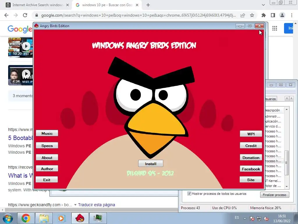The width and height of the screenshot is (298, 224).
Task: Click the Task Manager vertical scrollbar thumb
Action: point(286,163)
